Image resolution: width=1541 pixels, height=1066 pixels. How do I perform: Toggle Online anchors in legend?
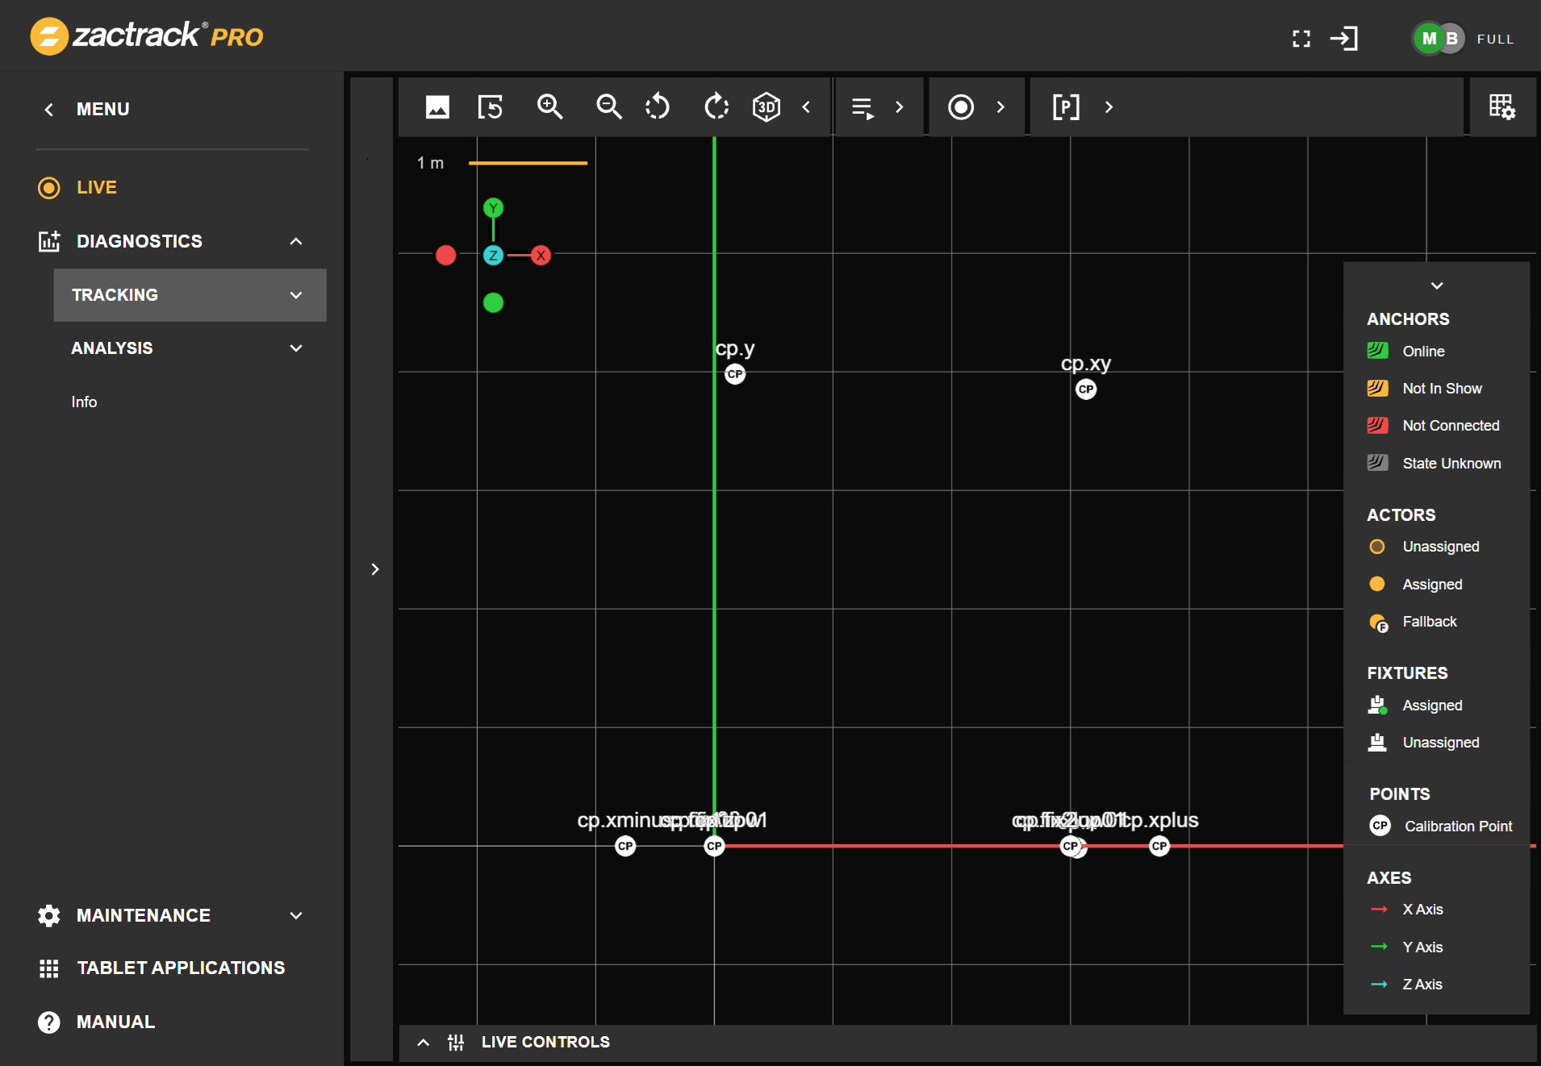point(1423,352)
